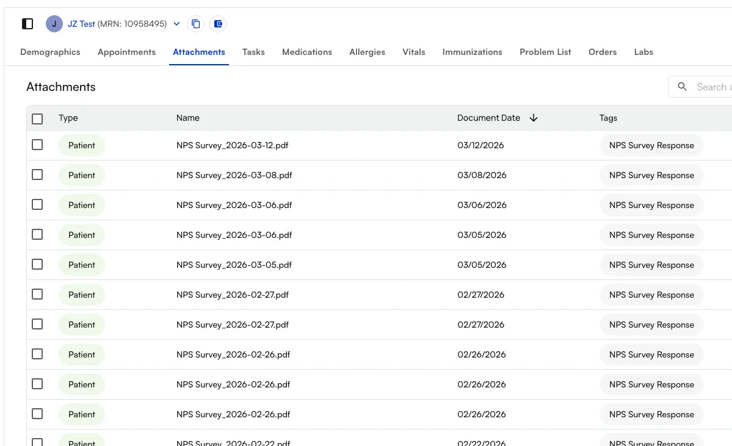Screen dimensions: 732x446
Task: Go to the Problem List tab
Action: [x=545, y=52]
